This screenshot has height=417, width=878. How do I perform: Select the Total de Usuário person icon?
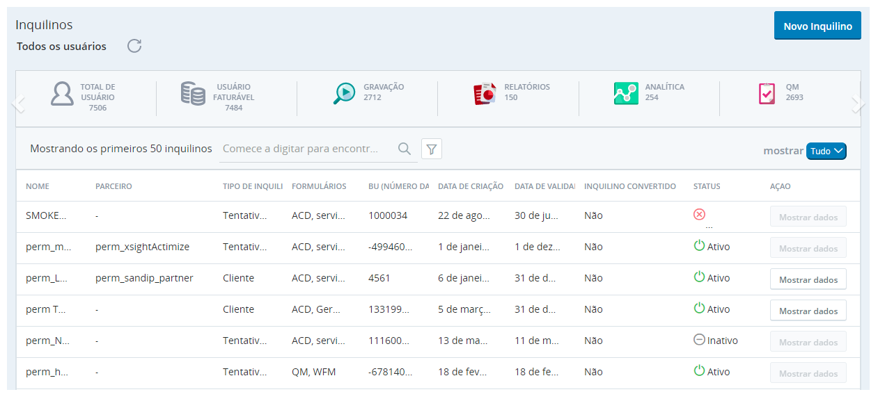pos(62,94)
